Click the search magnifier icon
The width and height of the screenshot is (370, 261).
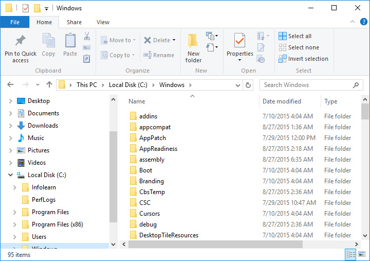pyautogui.click(x=356, y=85)
